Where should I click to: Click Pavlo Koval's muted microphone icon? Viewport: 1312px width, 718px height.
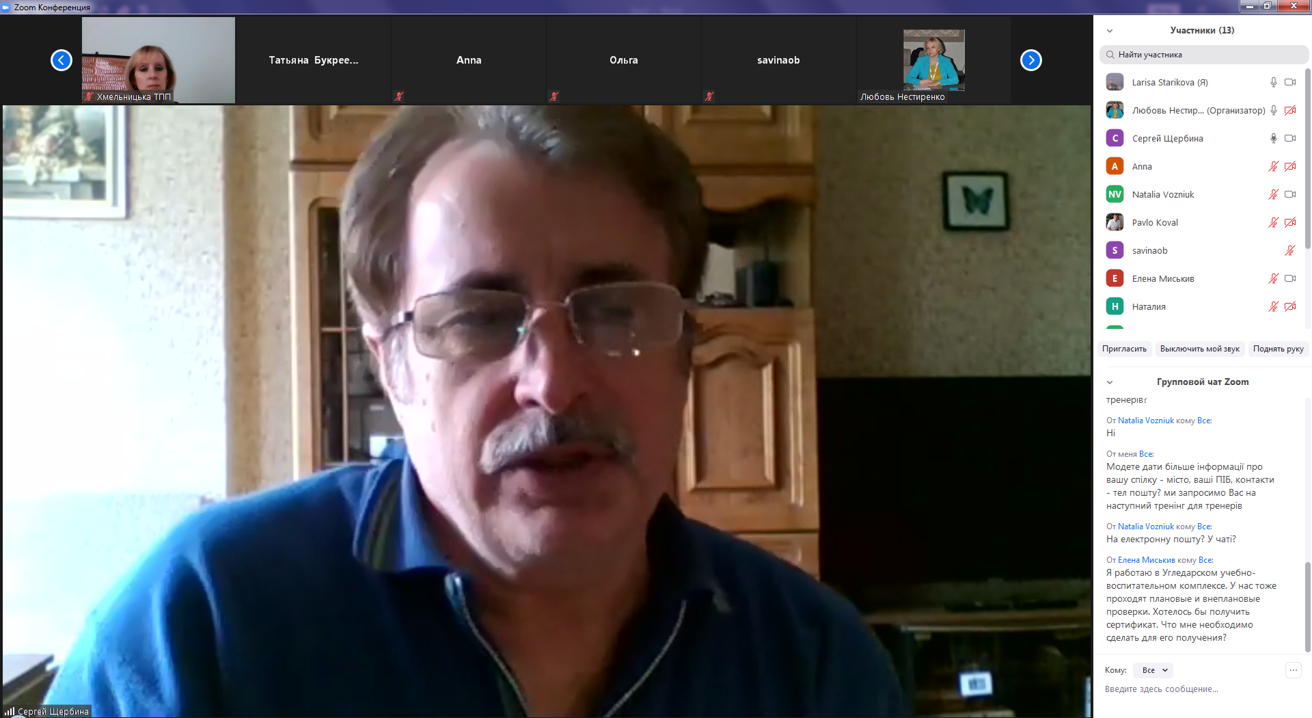point(1274,222)
